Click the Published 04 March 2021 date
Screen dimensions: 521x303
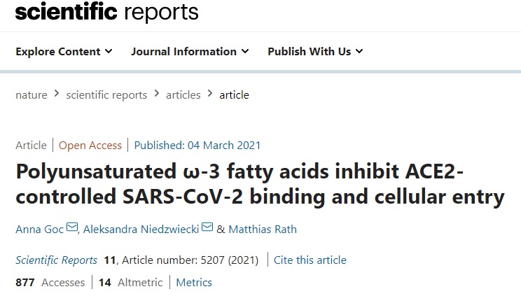197,146
